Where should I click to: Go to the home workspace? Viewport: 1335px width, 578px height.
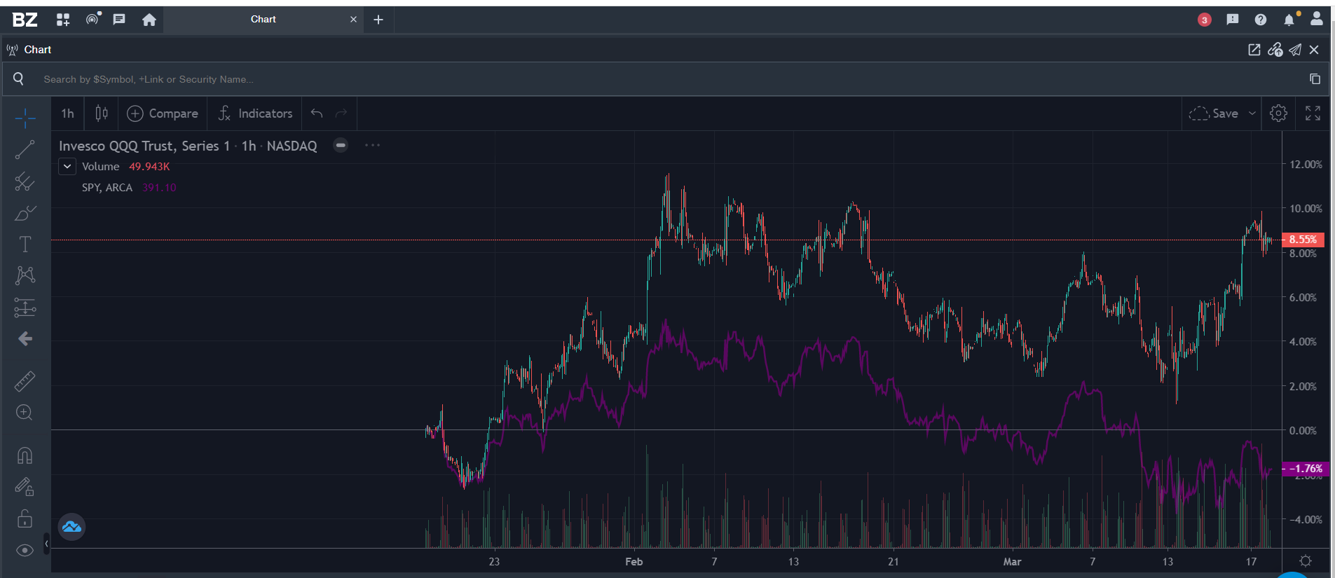[149, 20]
